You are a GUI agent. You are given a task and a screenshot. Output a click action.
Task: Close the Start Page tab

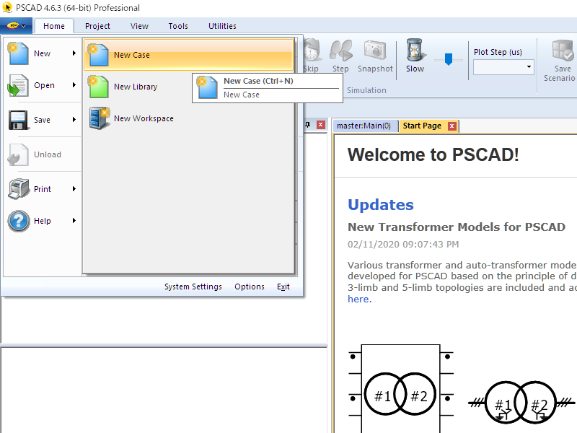tap(452, 126)
